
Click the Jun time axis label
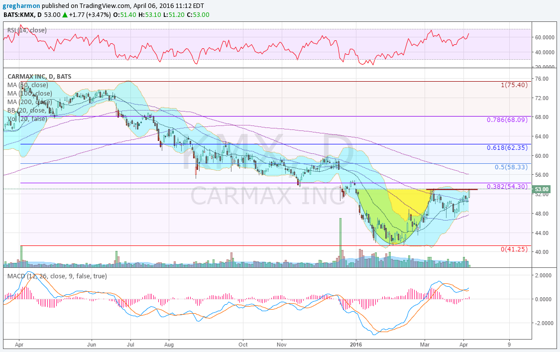tap(92, 345)
